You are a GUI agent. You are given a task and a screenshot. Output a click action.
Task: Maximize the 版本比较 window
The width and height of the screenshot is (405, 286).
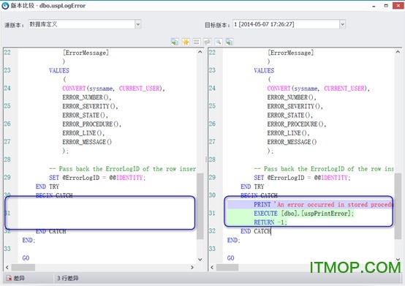tap(386, 6)
